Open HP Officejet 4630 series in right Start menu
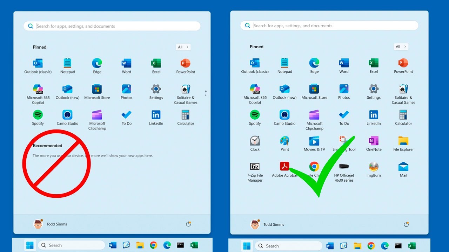Viewport: 449px width, 252px height. [344, 172]
